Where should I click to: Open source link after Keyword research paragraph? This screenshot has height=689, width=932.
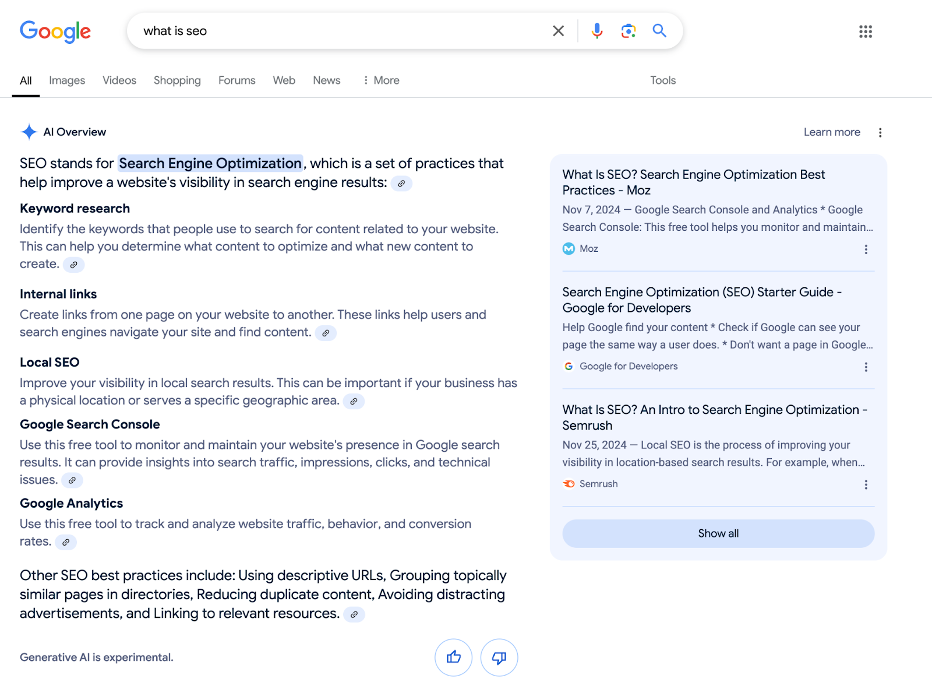click(x=74, y=265)
